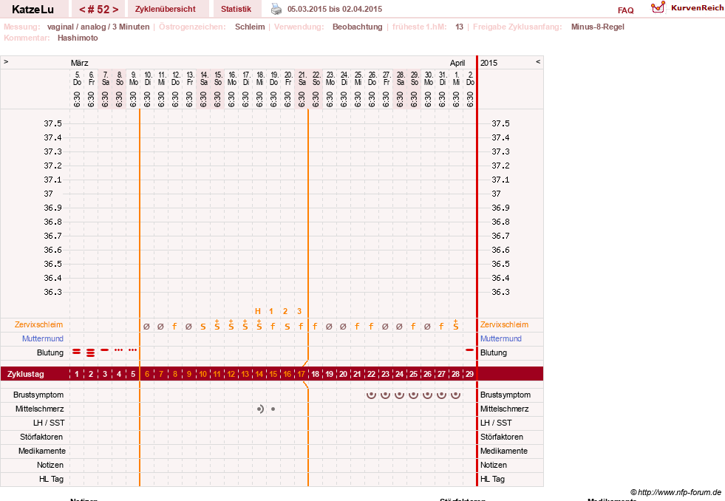Screen dimensions: 725x501
Task: Click the date column 5. Do
Action: 77,78
